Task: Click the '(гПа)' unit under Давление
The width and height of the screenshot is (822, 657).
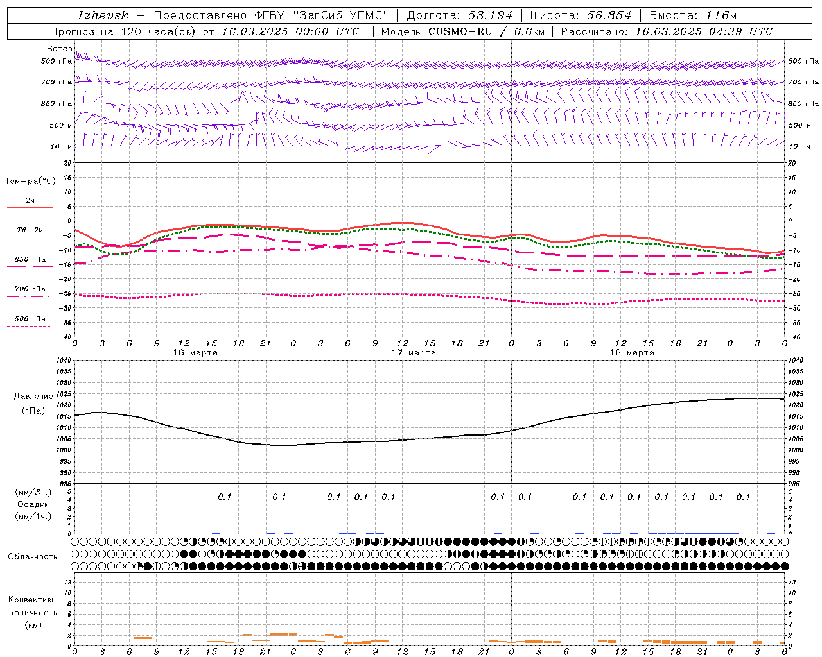Action: [33, 411]
